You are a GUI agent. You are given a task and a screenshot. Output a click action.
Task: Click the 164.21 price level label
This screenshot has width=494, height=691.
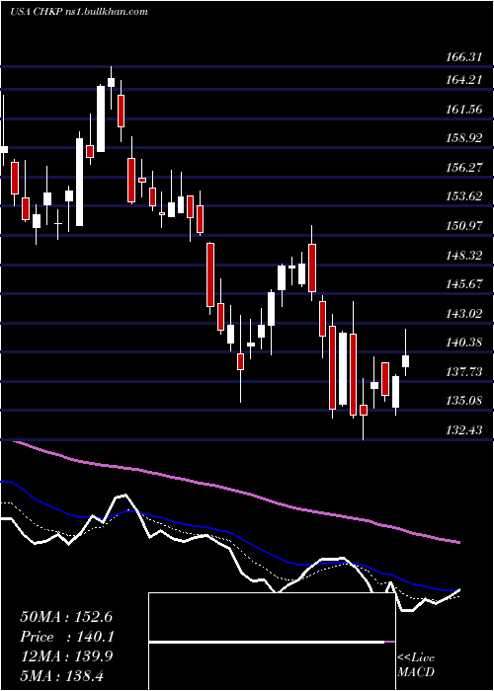[x=463, y=80]
